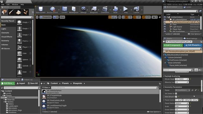The image size is (203, 114).
Task: Open World Outliner View Options
Action: pyautogui.click(x=194, y=34)
